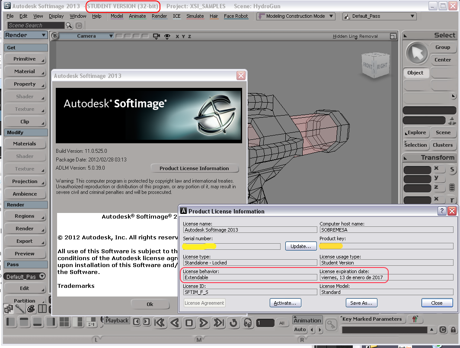Open Default_Pass dropdown in top bar
The image size is (460, 348).
click(380, 16)
